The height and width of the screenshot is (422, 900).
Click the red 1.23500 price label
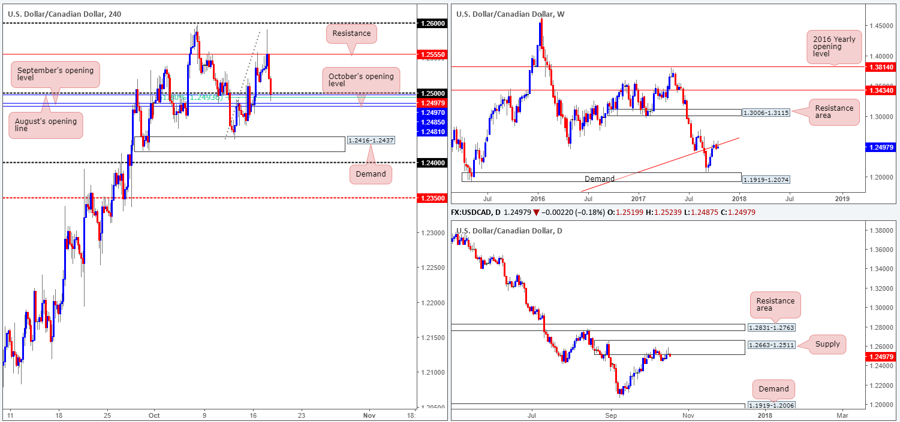click(x=433, y=198)
